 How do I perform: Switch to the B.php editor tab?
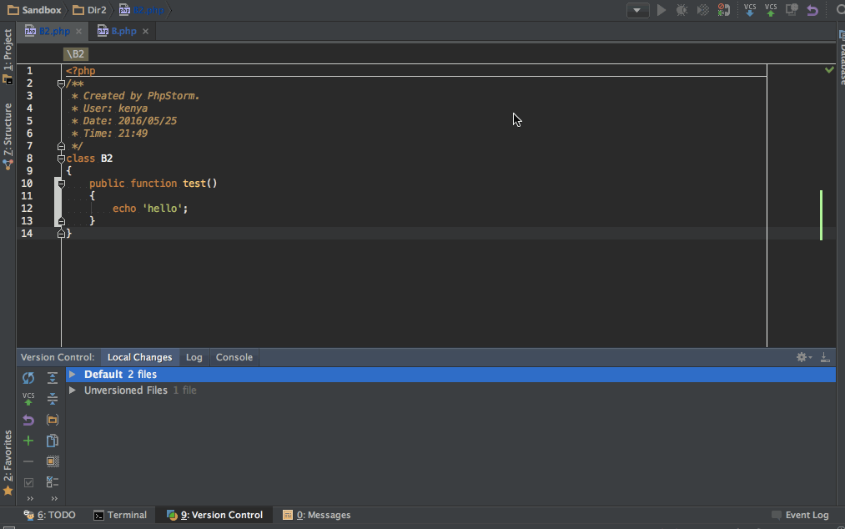(x=123, y=31)
